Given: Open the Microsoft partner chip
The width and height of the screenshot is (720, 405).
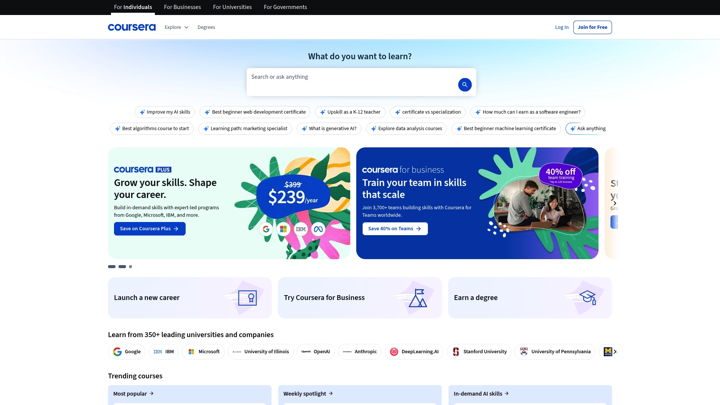Looking at the screenshot, I should tap(203, 352).
